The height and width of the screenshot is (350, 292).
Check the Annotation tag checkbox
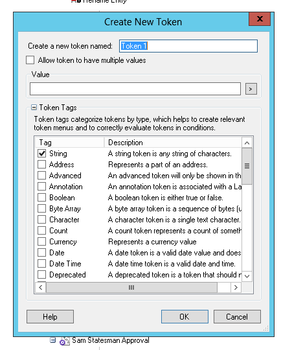click(41, 187)
